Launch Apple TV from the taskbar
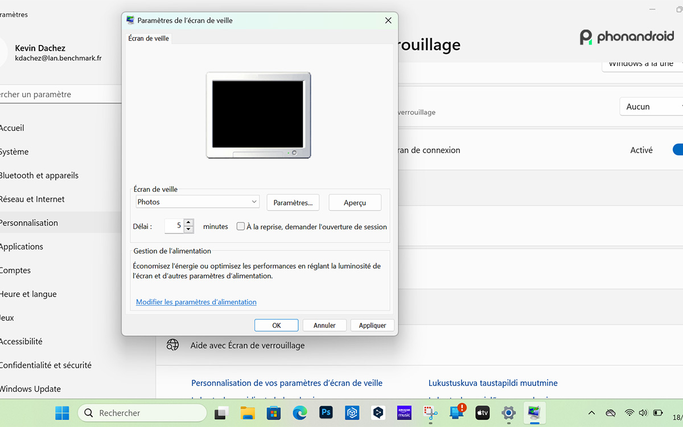 (x=482, y=413)
